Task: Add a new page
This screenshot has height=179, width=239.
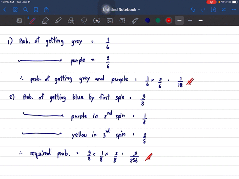Action: point(213,10)
